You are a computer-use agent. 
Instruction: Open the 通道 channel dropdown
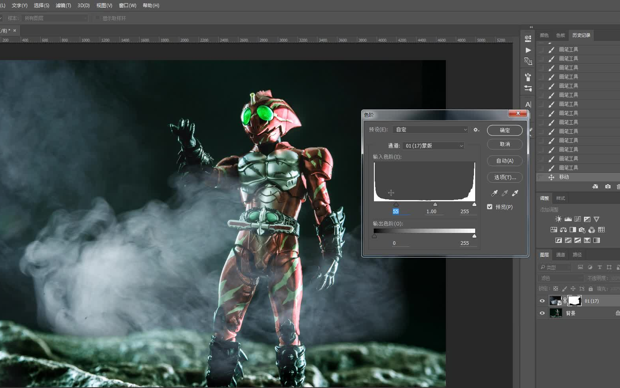click(x=433, y=146)
